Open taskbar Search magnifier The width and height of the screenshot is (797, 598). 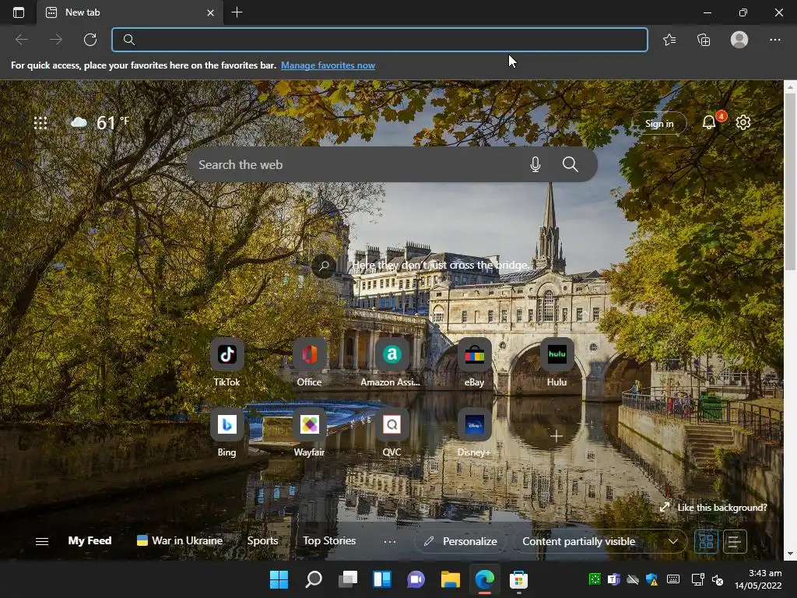[313, 579]
